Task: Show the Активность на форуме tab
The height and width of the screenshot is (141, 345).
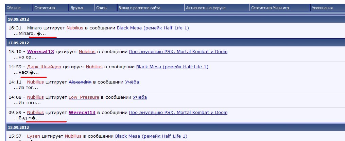Action: pyautogui.click(x=206, y=7)
